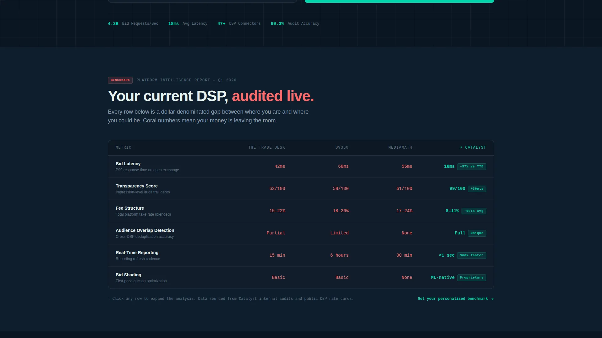Expand the Bid Shading row
The width and height of the screenshot is (602, 338).
pyautogui.click(x=301, y=278)
